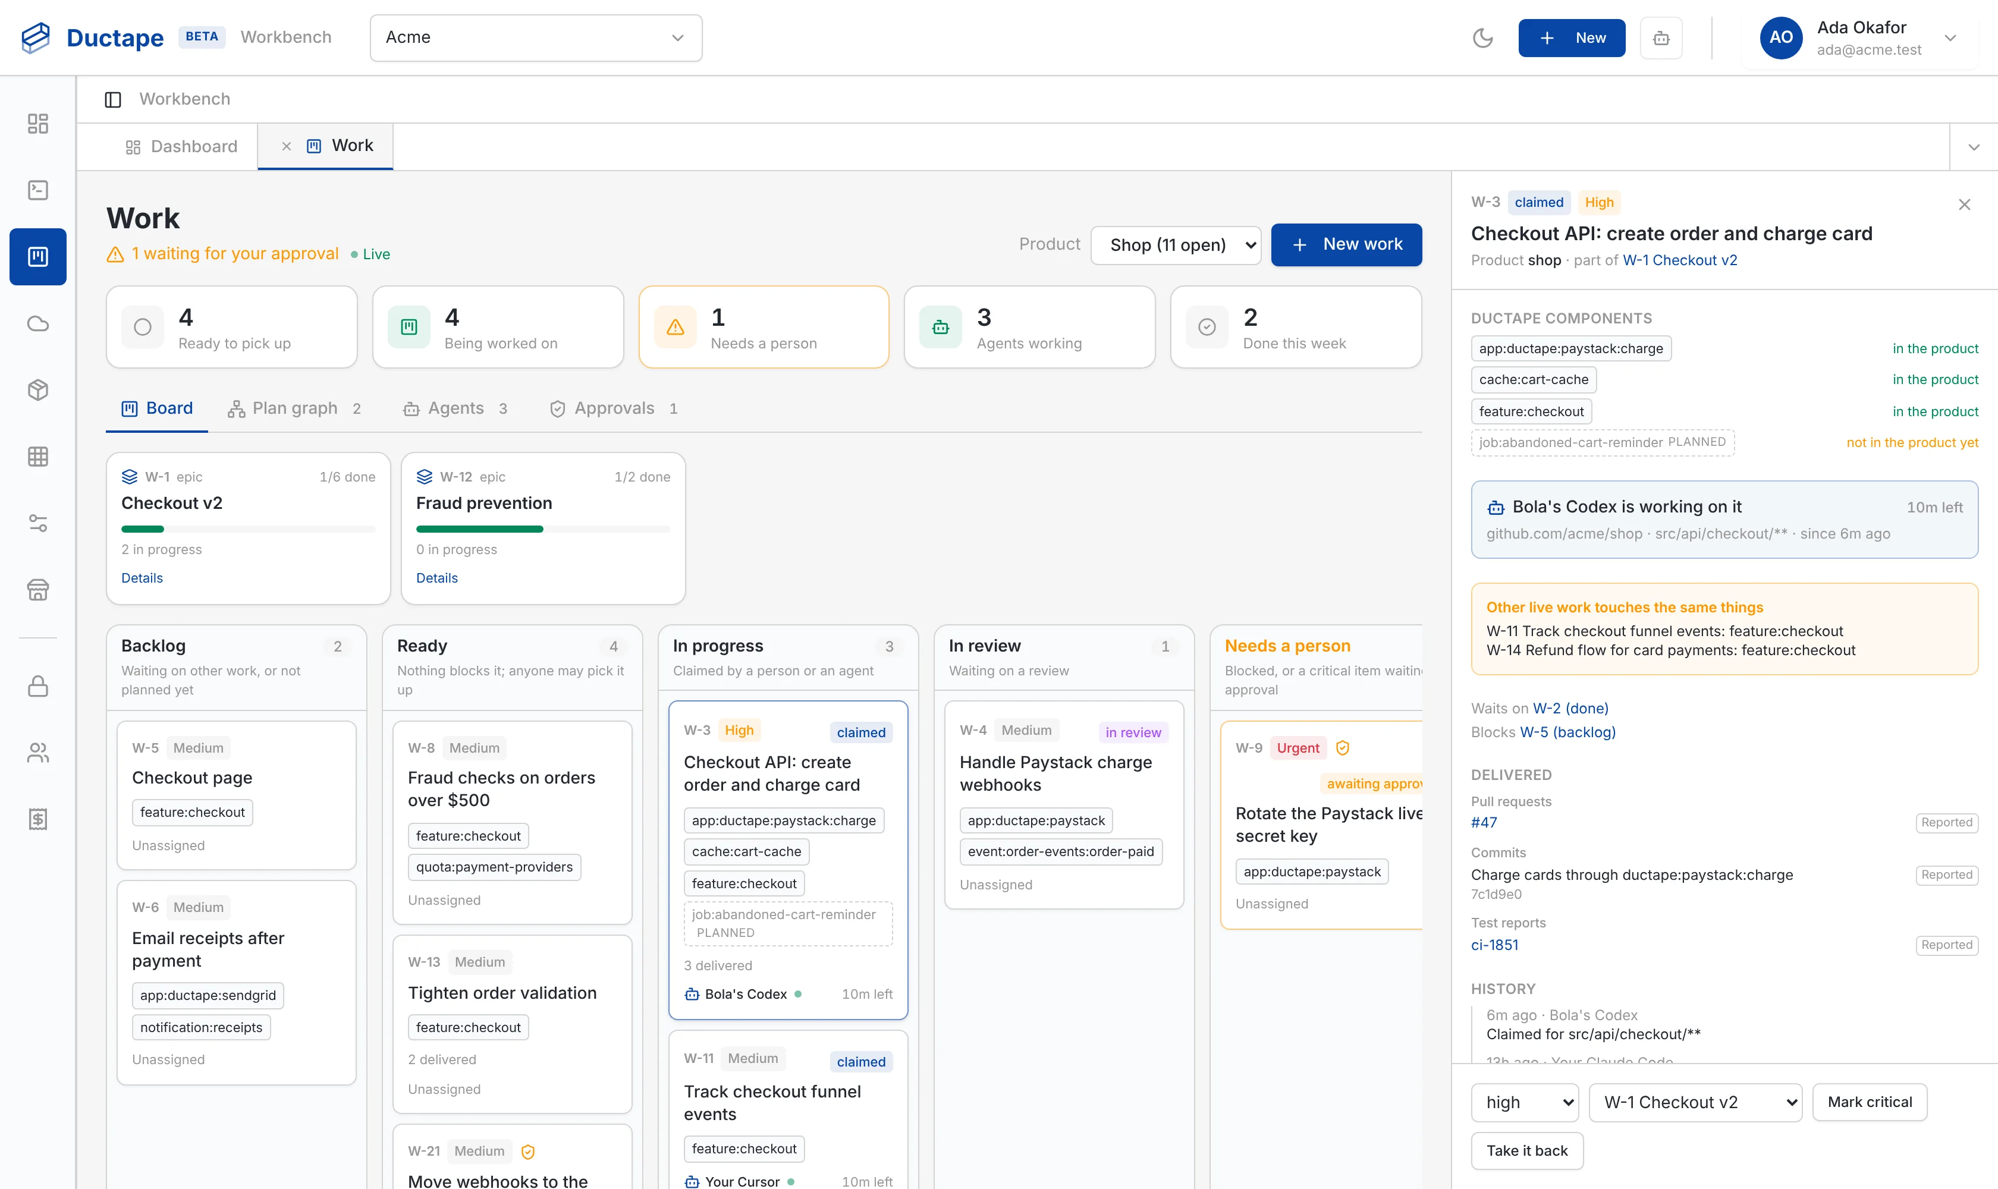This screenshot has height=1189, width=1998.
Task: Open the Acme workspace dropdown
Action: 535,37
